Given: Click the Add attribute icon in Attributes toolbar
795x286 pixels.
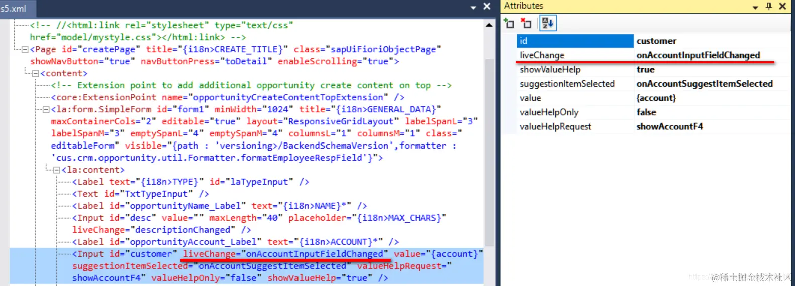Looking at the screenshot, I should pos(509,23).
